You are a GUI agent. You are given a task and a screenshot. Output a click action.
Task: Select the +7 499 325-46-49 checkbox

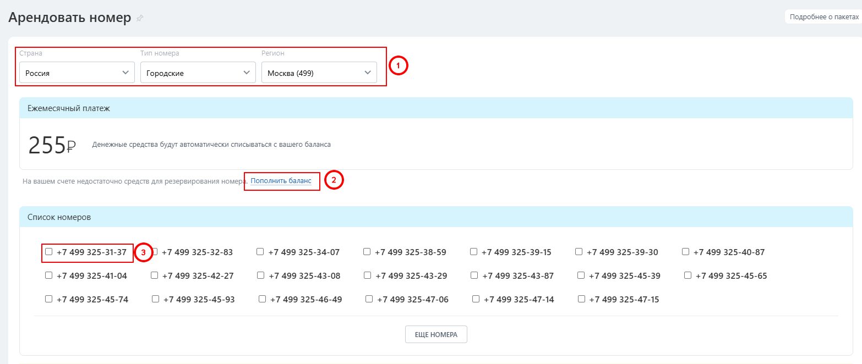[x=263, y=299]
